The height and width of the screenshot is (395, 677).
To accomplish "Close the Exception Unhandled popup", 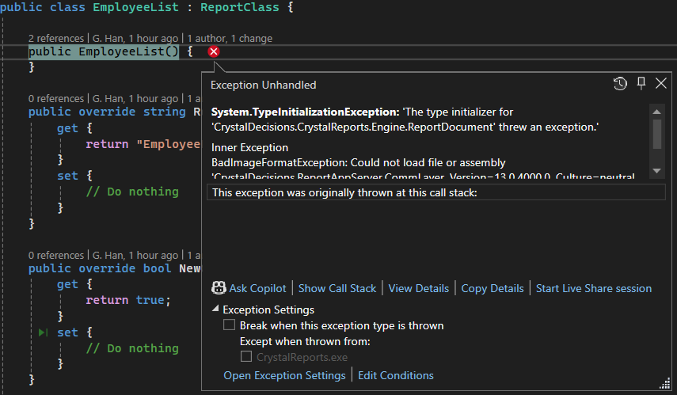I will click(661, 84).
